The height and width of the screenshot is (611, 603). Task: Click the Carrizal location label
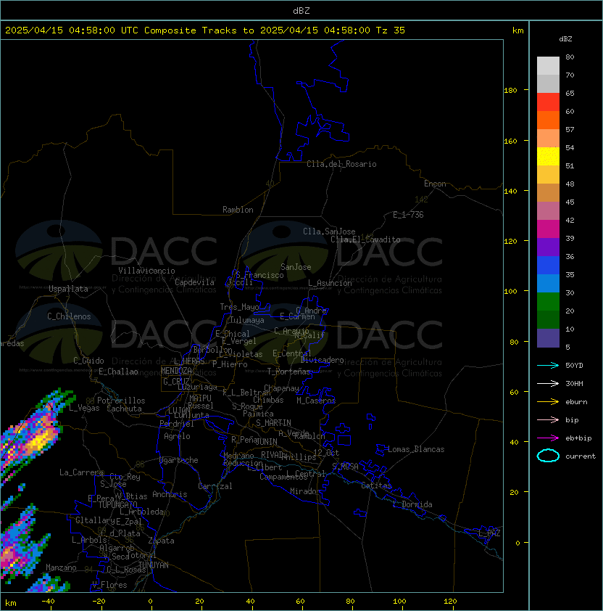point(215,486)
